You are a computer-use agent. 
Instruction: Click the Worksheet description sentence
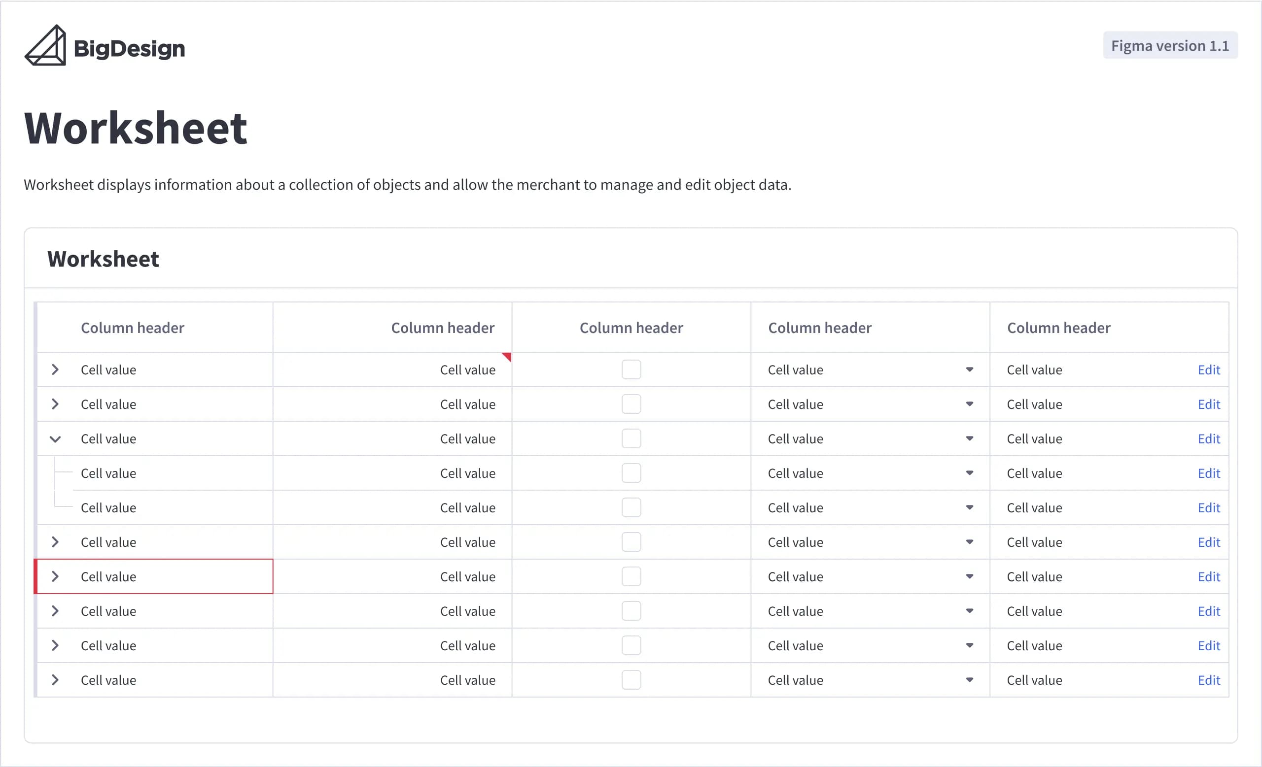pos(408,184)
